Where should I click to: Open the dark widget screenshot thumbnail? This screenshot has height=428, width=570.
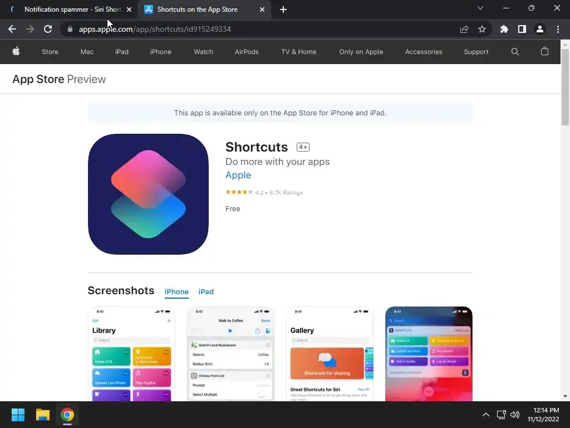point(429,354)
